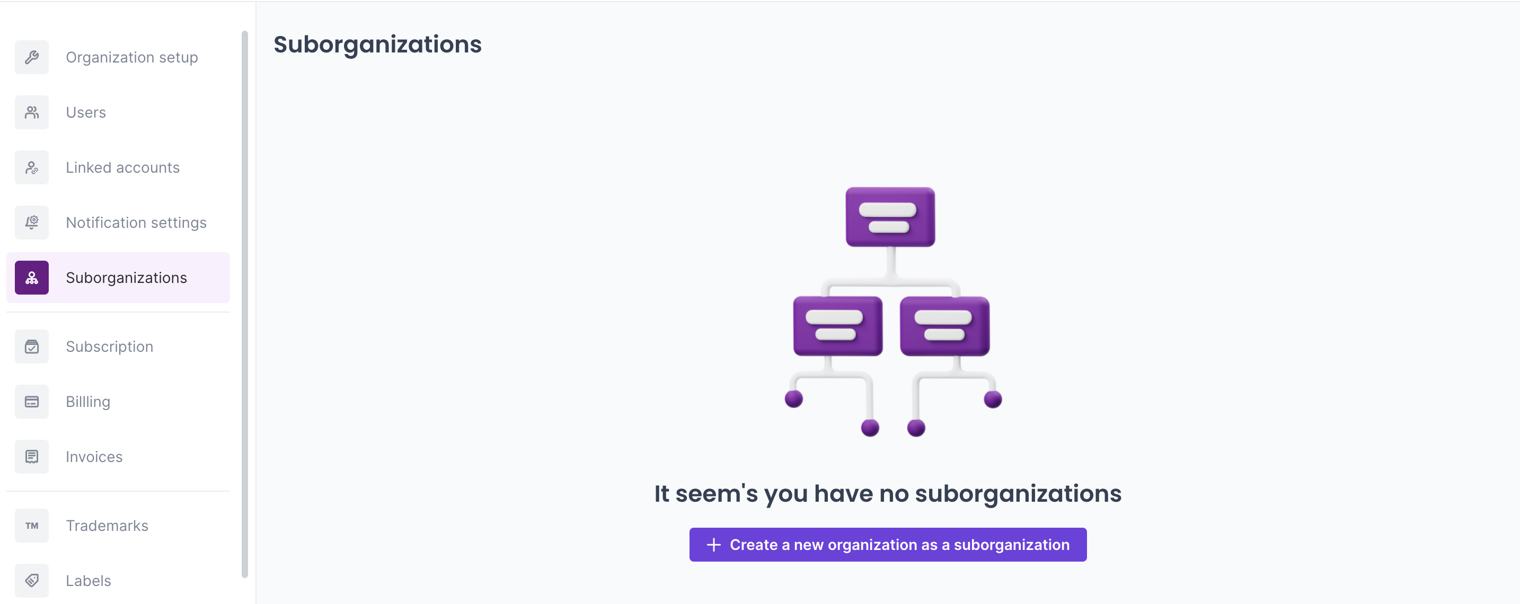Screen dimensions: 1520x604
Task: Click the wrench icon for Organization setup
Action: [x=32, y=57]
